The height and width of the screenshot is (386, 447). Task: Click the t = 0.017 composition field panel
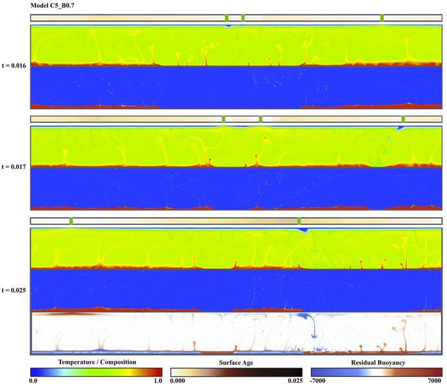coord(237,189)
